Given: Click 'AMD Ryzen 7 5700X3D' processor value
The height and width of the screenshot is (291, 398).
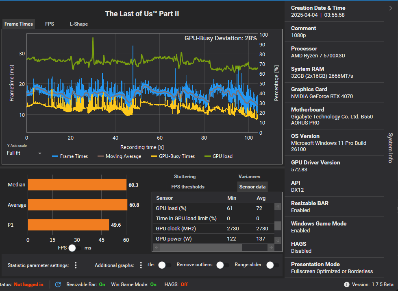Looking at the screenshot, I should coord(318,56).
